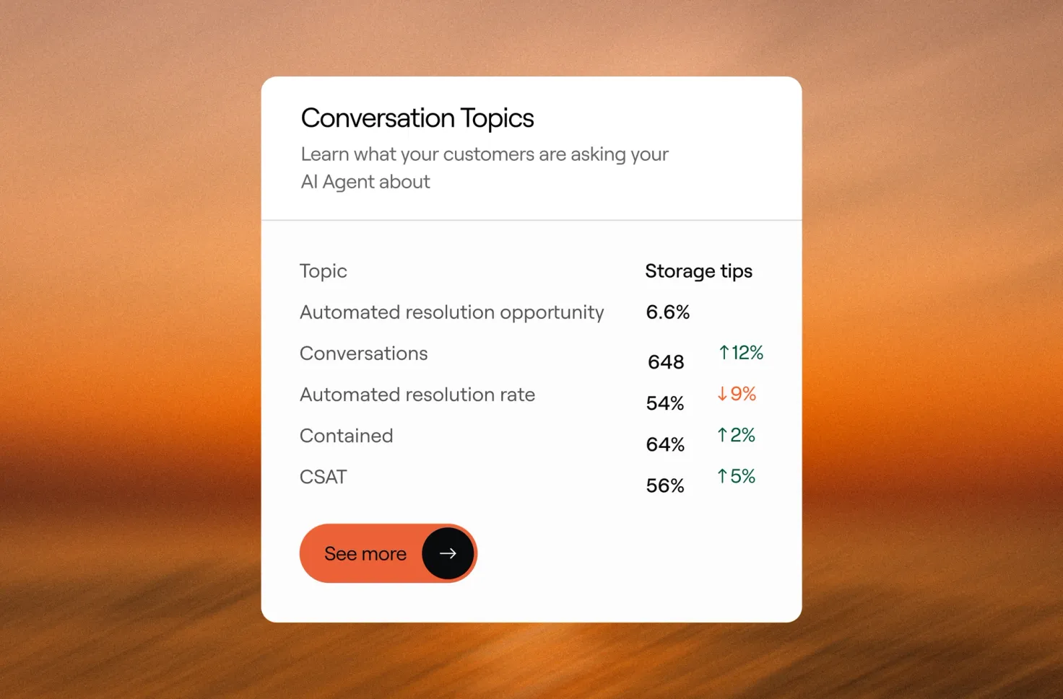
Task: Click the 648 conversations count
Action: pos(666,362)
